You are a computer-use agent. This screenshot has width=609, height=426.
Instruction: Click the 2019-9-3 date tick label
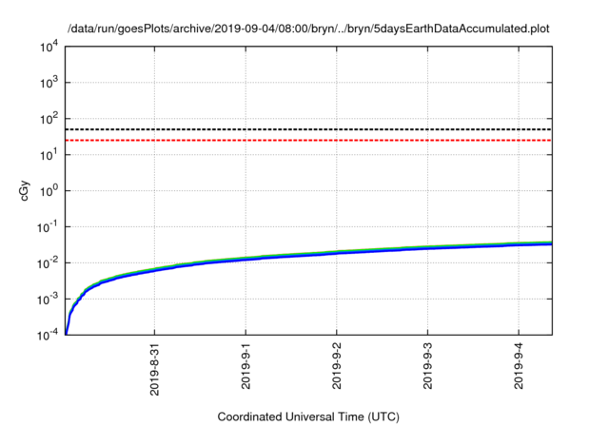click(x=427, y=366)
